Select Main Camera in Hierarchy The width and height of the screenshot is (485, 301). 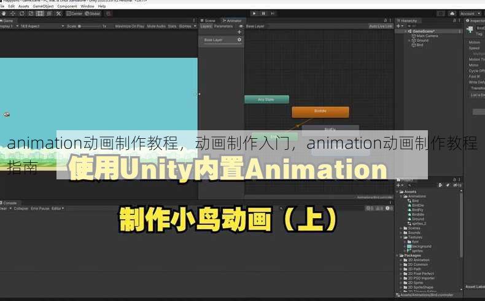tap(424, 36)
